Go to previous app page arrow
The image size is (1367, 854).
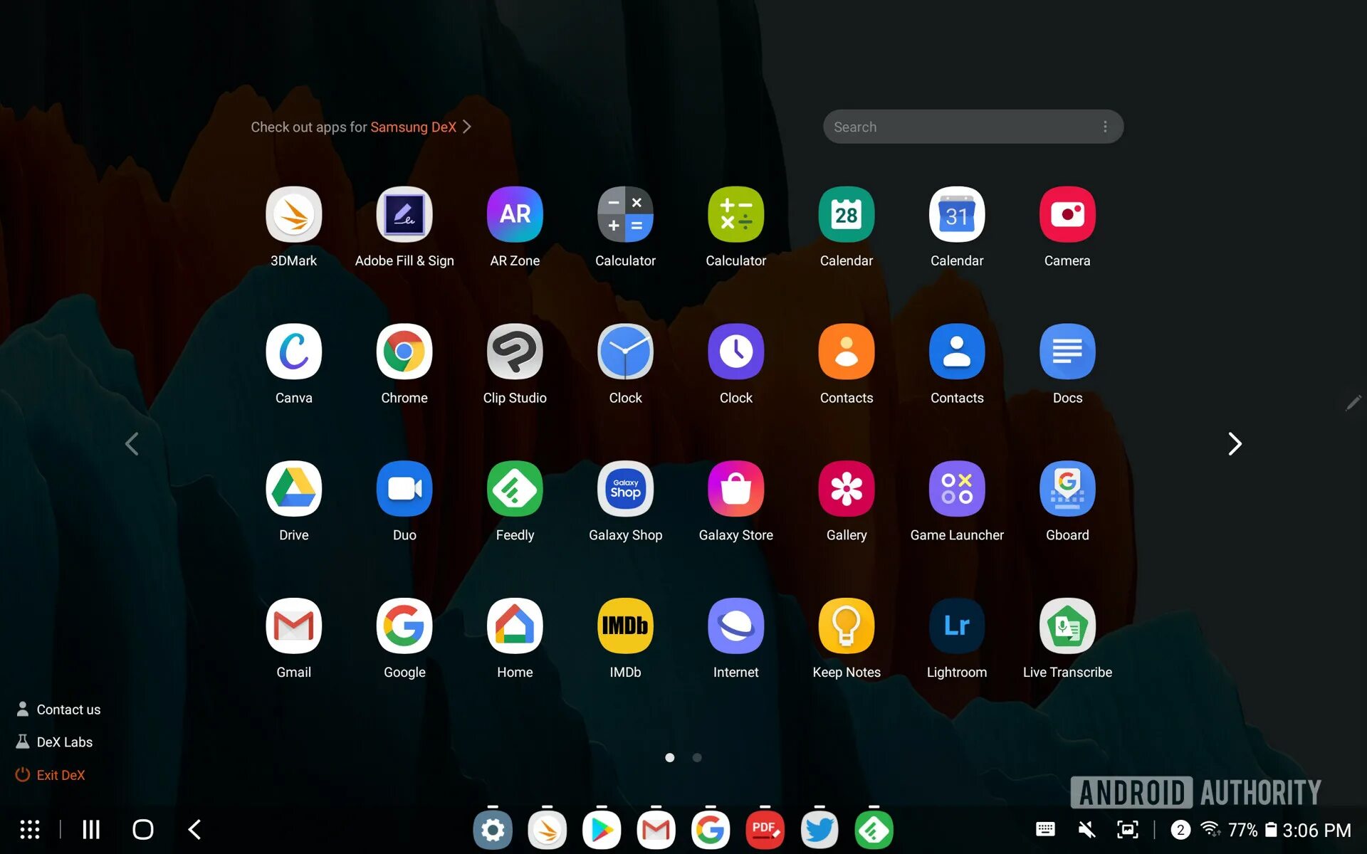[x=132, y=444]
